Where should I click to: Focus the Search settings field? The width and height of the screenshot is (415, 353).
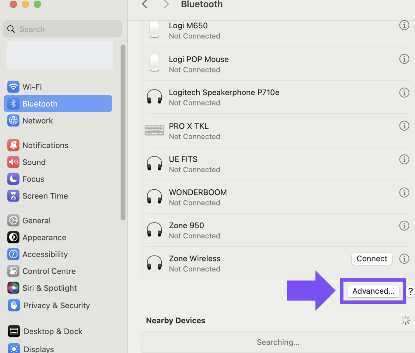click(62, 29)
